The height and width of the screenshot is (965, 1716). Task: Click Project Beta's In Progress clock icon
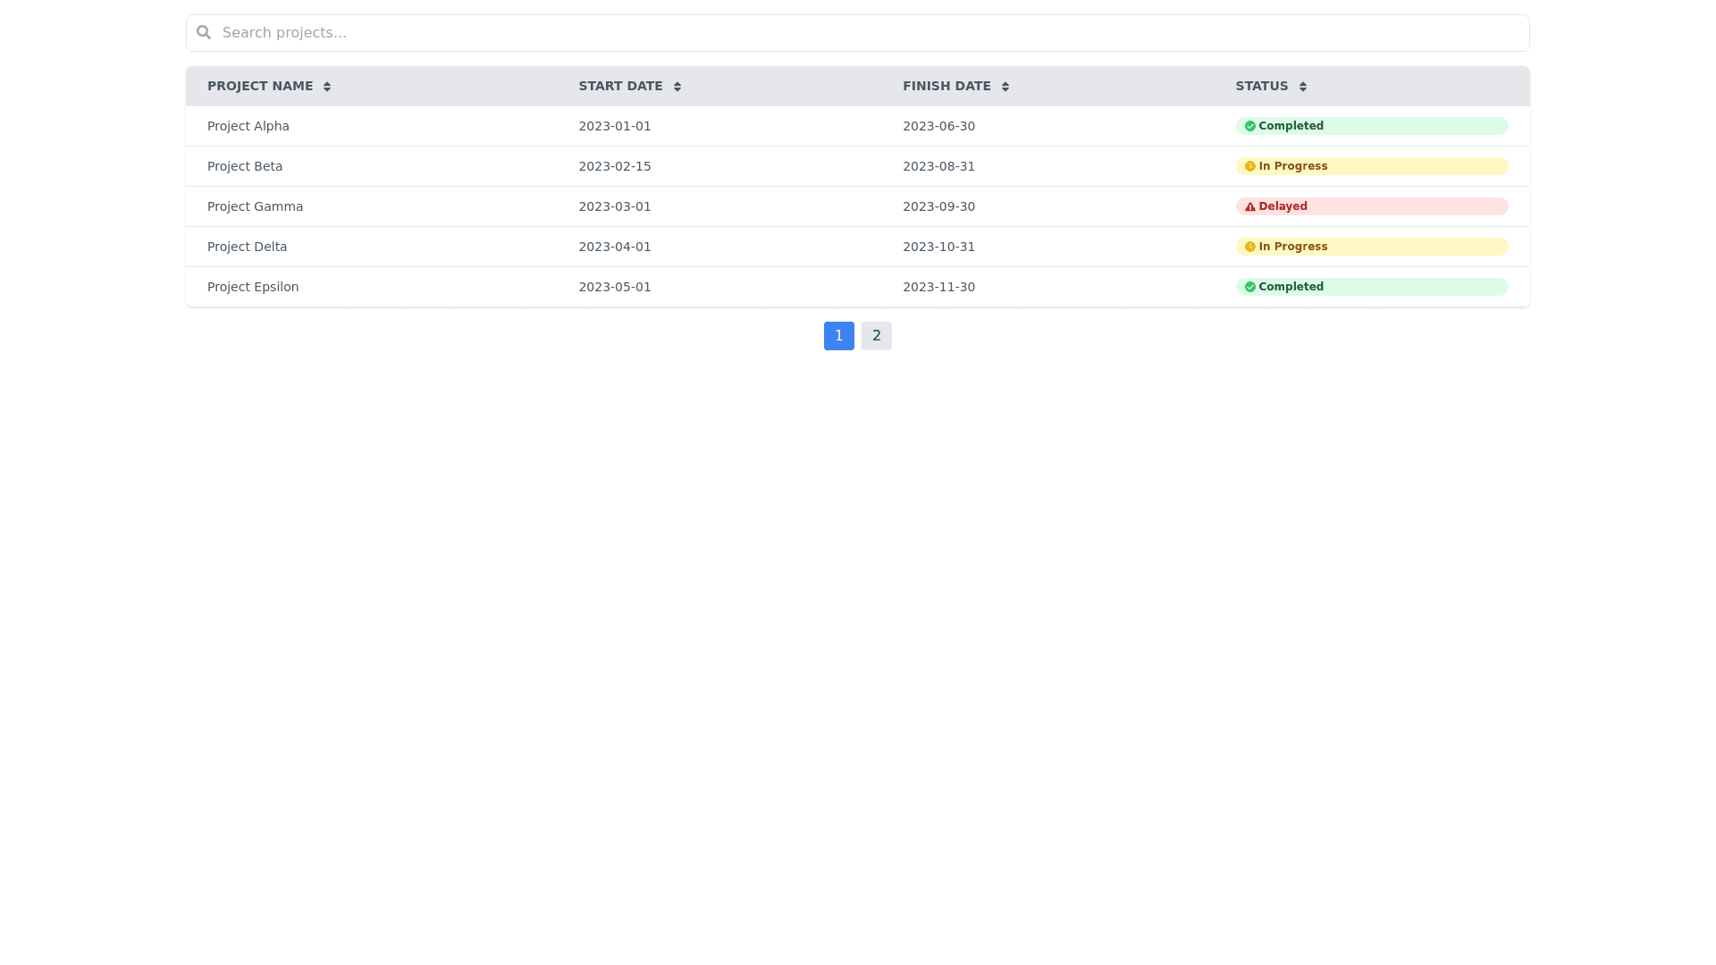click(1250, 166)
